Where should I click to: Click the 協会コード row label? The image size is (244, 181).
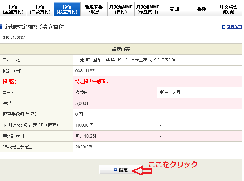pos(12,71)
